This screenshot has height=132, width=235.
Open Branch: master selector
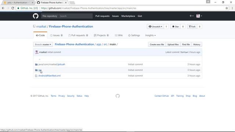[x=43, y=44]
